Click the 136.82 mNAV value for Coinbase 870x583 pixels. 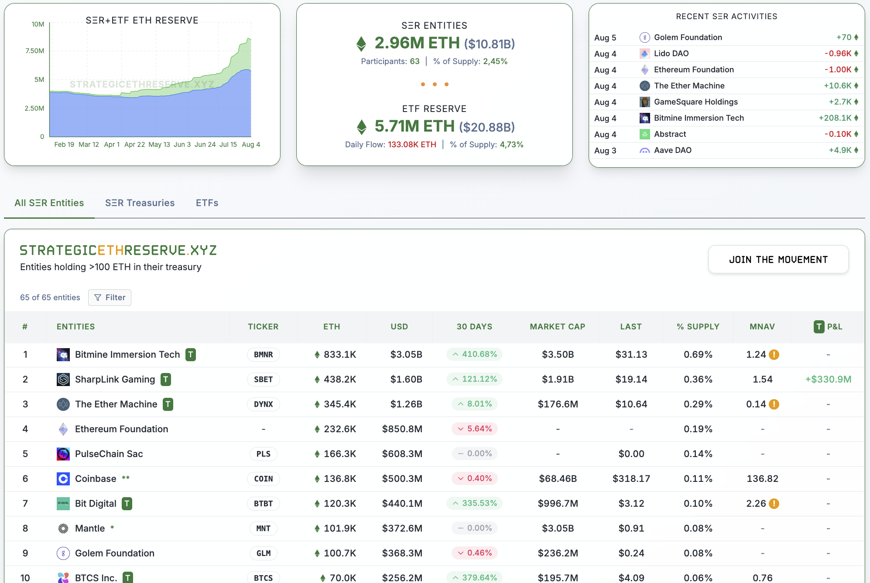(762, 479)
